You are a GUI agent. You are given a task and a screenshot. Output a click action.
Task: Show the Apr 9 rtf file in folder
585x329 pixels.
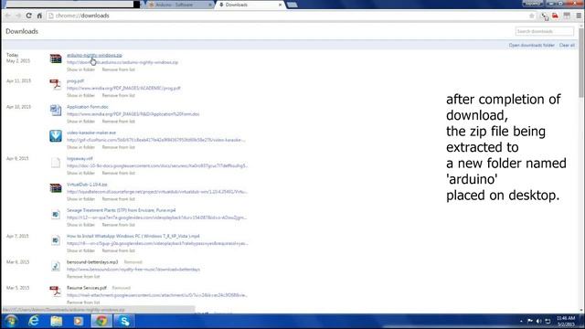click(81, 173)
